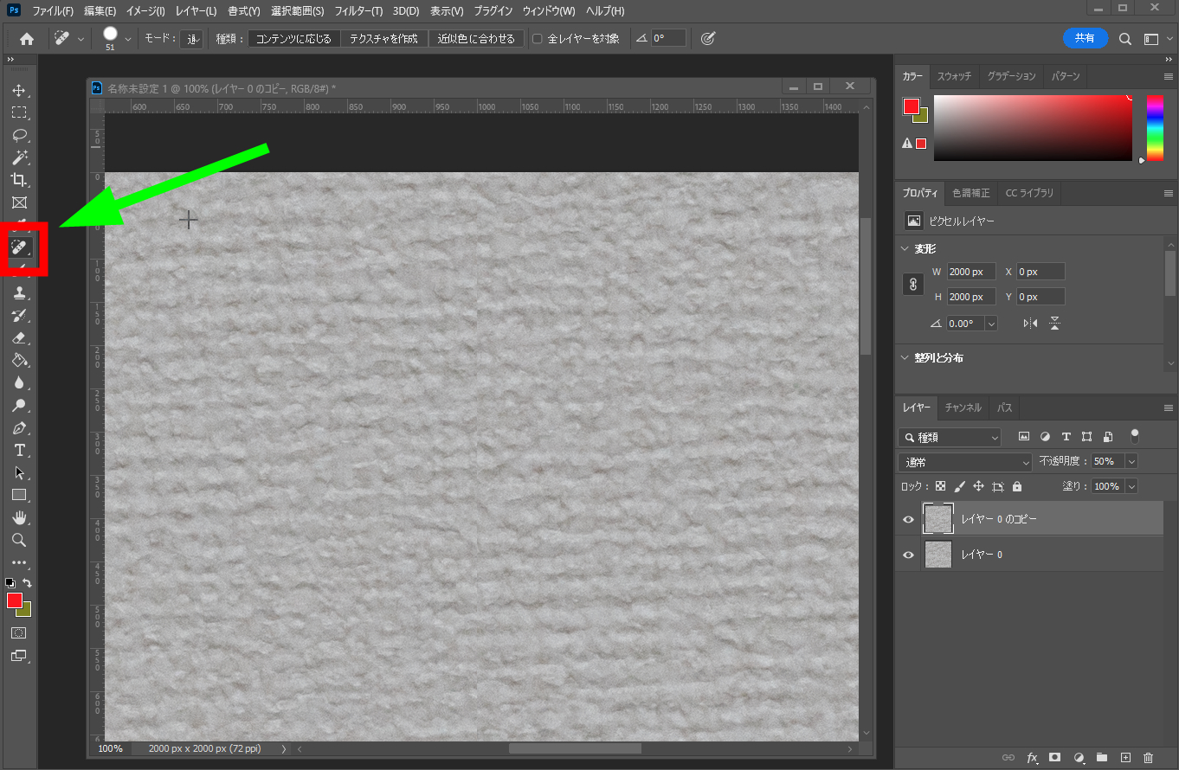Select the Crop tool
Viewport: 1179px width, 770px height.
(18, 180)
